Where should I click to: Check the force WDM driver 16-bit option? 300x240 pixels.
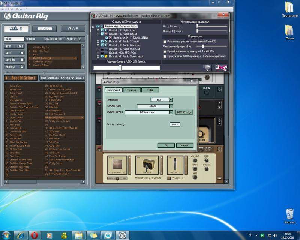coord(165,56)
